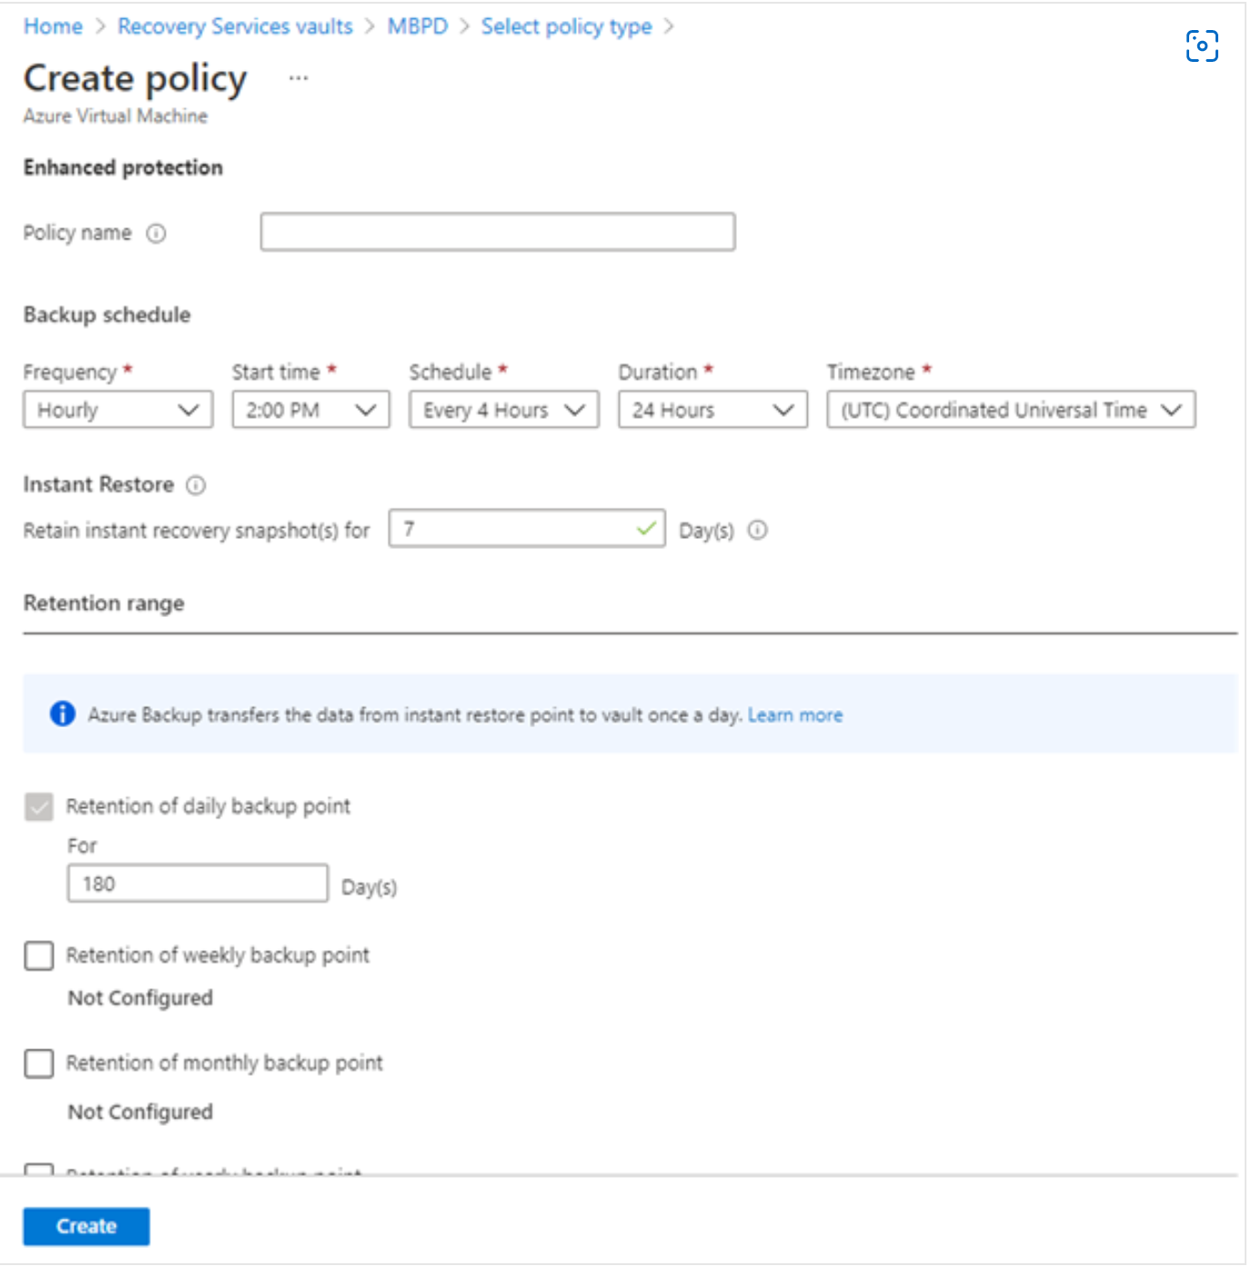Open the ellipsis menu beside Create policy
This screenshot has width=1251, height=1266.
click(298, 78)
